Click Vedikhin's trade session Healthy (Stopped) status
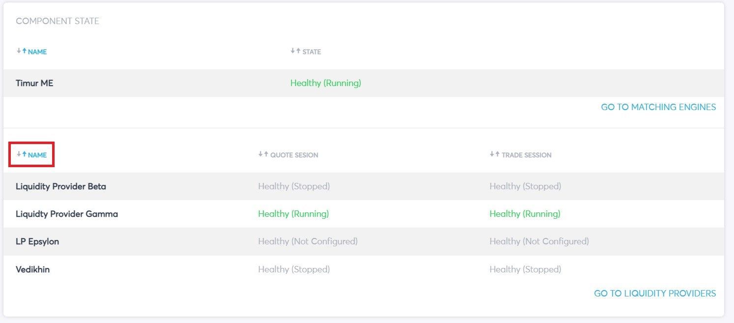The height and width of the screenshot is (323, 734). 525,269
